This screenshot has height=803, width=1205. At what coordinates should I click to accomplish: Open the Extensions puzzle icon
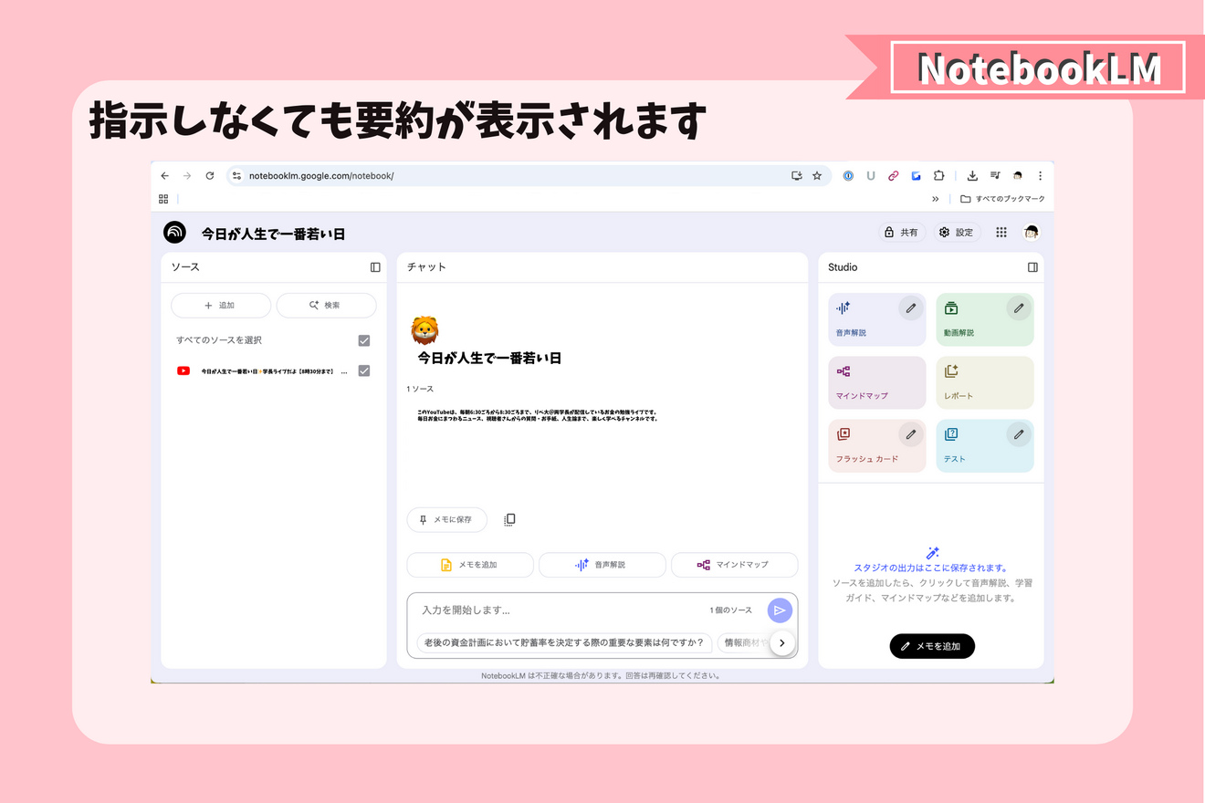pyautogui.click(x=938, y=176)
